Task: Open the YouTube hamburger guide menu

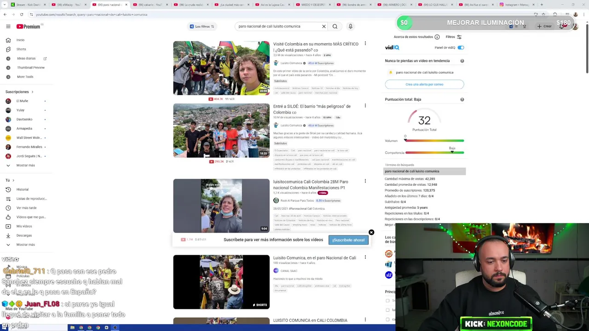Action: click(8, 27)
